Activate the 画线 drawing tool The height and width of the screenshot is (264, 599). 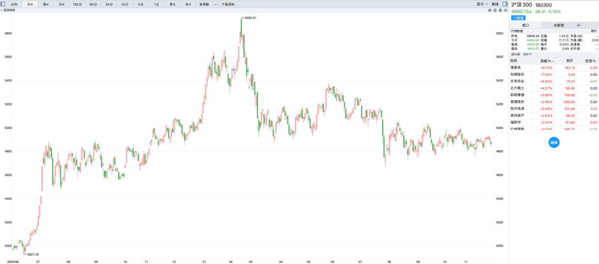[495, 4]
